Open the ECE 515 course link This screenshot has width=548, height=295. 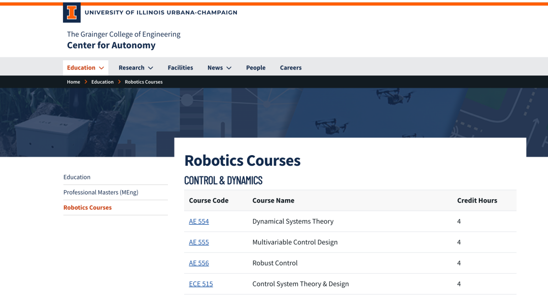click(201, 284)
